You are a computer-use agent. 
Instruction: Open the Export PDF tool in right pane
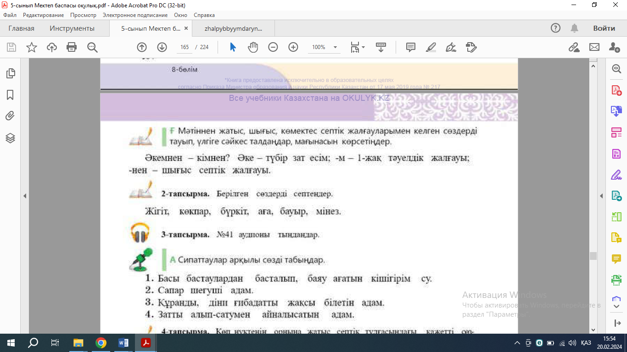coord(616,196)
